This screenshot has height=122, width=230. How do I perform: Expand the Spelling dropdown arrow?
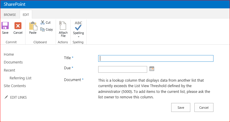point(78,37)
